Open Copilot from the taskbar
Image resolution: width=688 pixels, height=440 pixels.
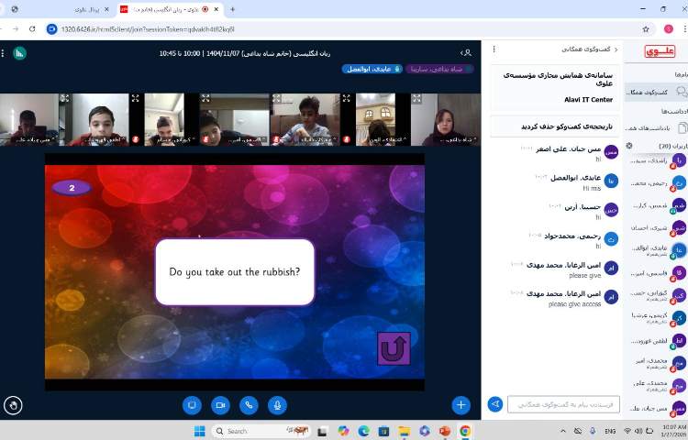(343, 431)
